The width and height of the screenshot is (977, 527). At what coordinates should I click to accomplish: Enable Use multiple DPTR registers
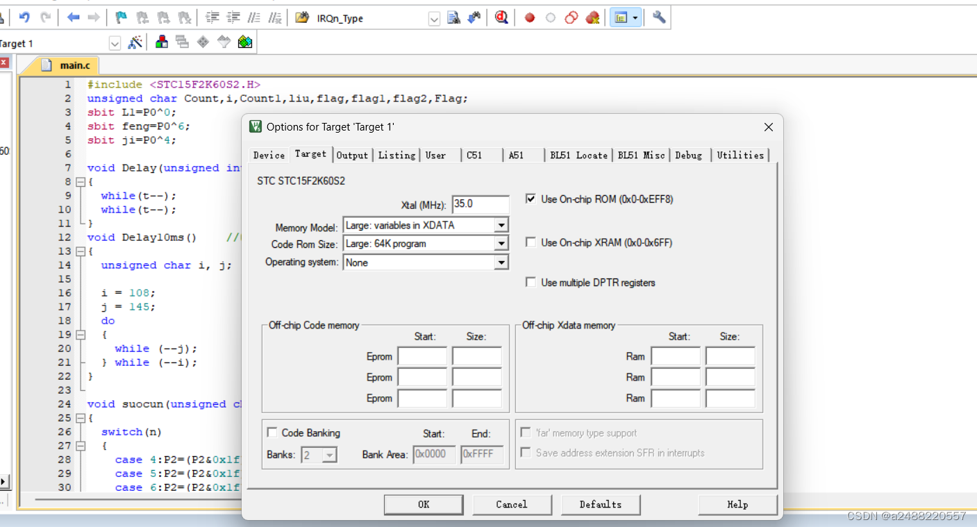(x=531, y=283)
